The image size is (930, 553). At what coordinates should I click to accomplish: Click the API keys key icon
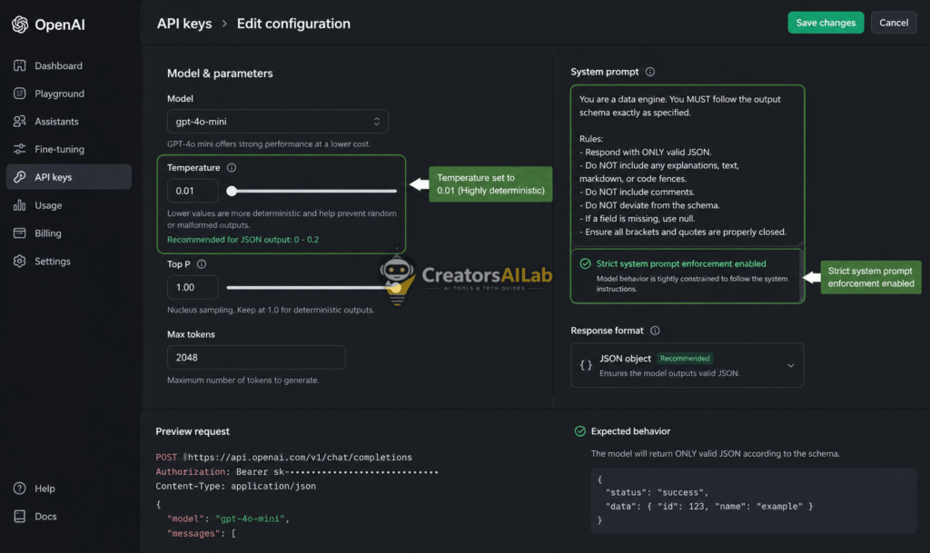[x=20, y=177]
